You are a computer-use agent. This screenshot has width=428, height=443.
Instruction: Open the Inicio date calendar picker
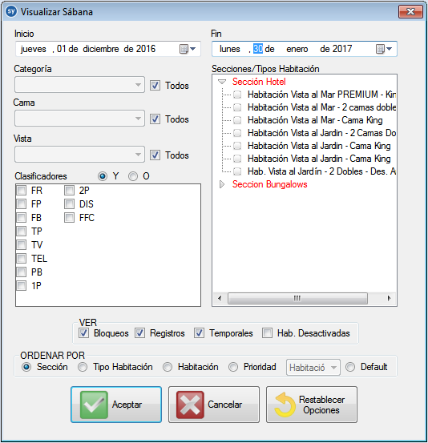pos(188,49)
